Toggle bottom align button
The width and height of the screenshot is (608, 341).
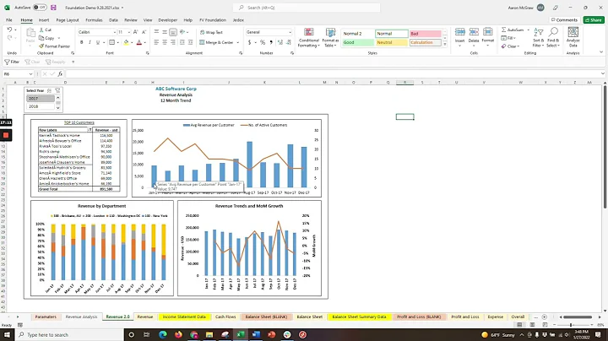(173, 32)
